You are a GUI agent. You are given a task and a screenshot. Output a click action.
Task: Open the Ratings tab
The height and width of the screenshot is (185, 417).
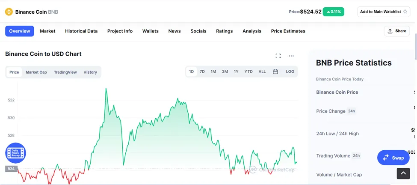(225, 31)
